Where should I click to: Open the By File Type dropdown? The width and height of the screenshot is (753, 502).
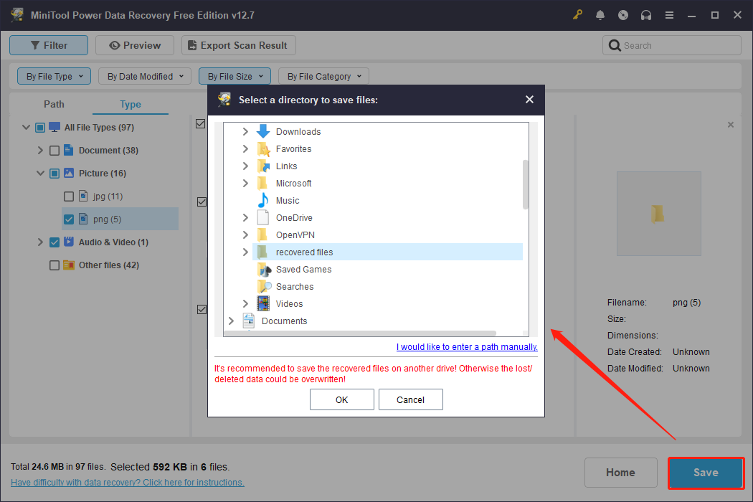[54, 75]
